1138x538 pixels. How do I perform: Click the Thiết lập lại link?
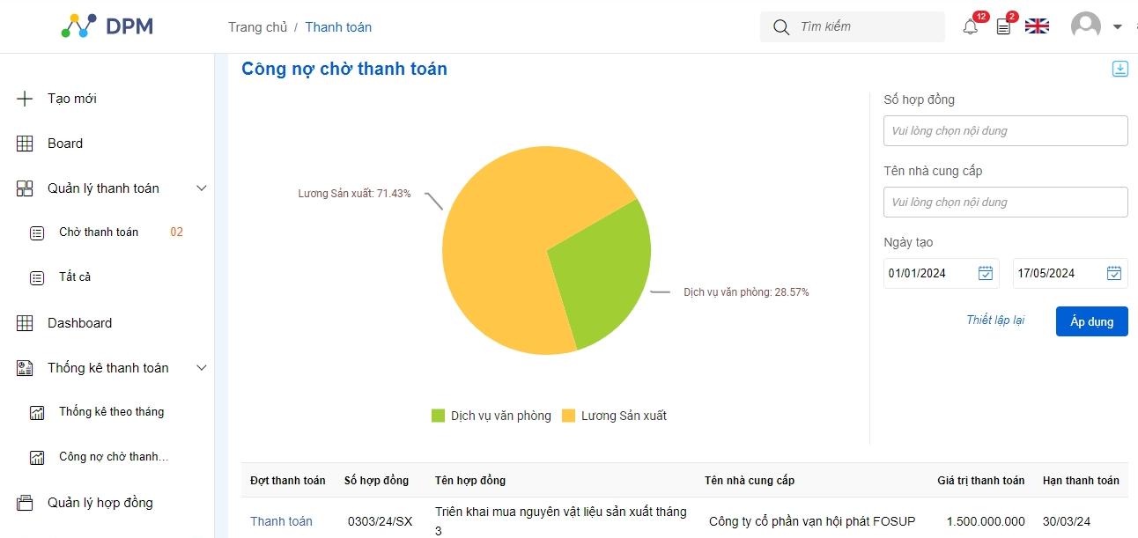click(995, 320)
